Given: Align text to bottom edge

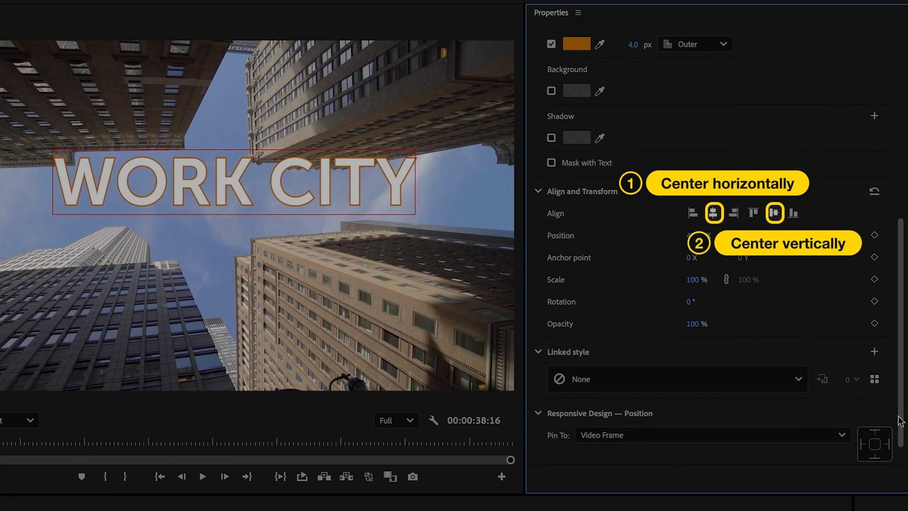Looking at the screenshot, I should [793, 213].
